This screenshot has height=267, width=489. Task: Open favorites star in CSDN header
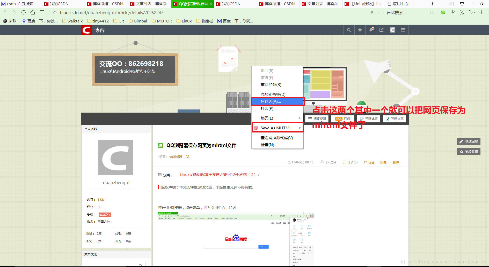click(360, 30)
